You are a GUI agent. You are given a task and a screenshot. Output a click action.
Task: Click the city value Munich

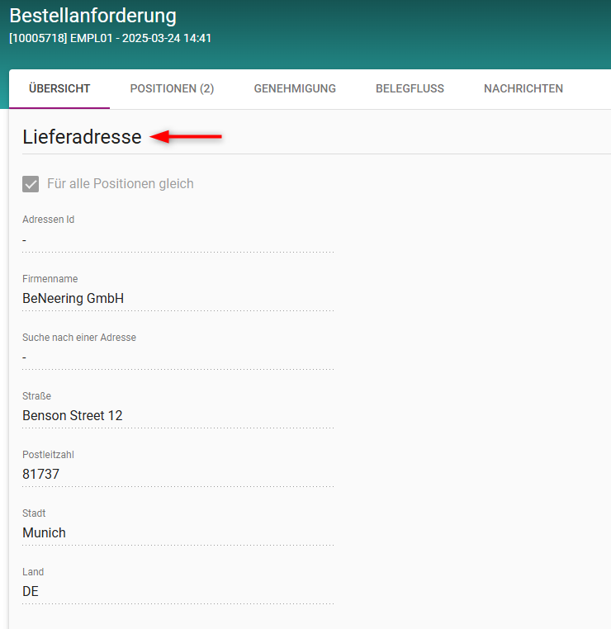(44, 532)
